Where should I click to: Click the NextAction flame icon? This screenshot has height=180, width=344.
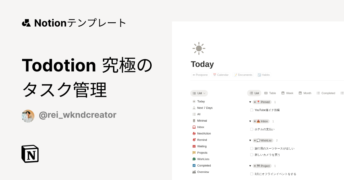click(x=194, y=133)
